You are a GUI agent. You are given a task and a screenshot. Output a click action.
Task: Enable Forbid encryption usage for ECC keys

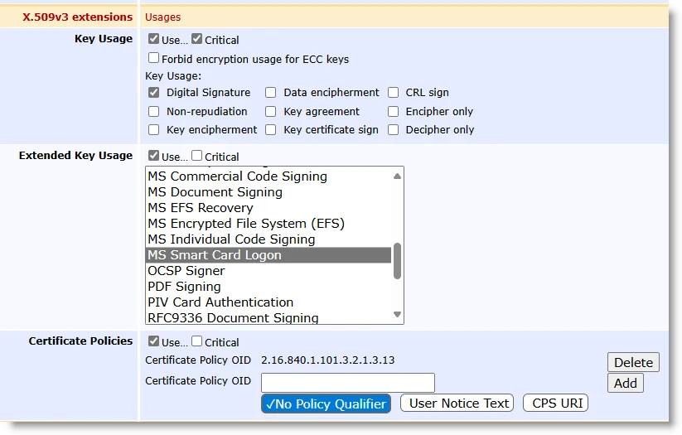tap(153, 57)
